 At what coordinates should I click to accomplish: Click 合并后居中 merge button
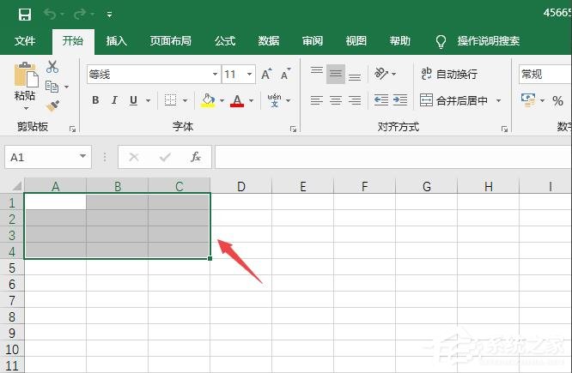coord(453,100)
